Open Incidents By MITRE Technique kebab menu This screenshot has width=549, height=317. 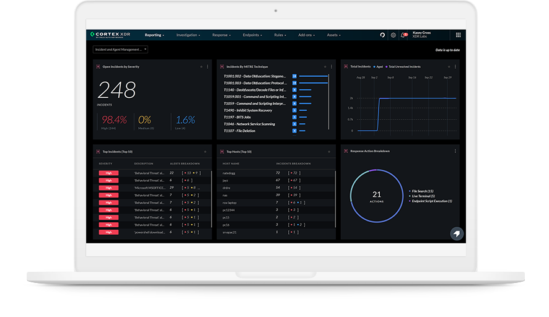click(331, 66)
